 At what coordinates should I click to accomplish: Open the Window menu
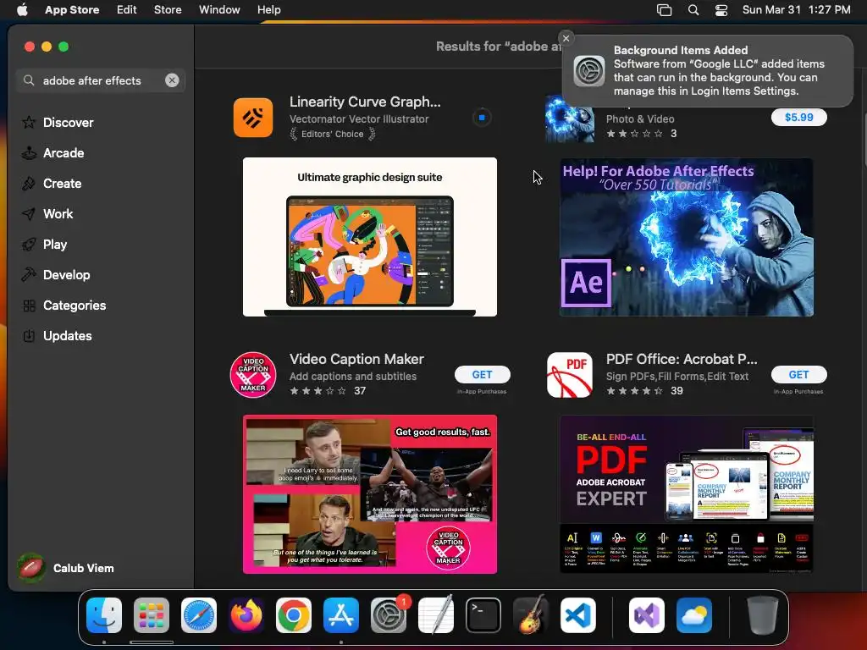click(219, 9)
